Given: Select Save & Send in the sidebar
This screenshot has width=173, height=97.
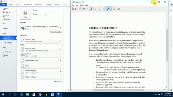Looking at the screenshot, I should (7, 43).
